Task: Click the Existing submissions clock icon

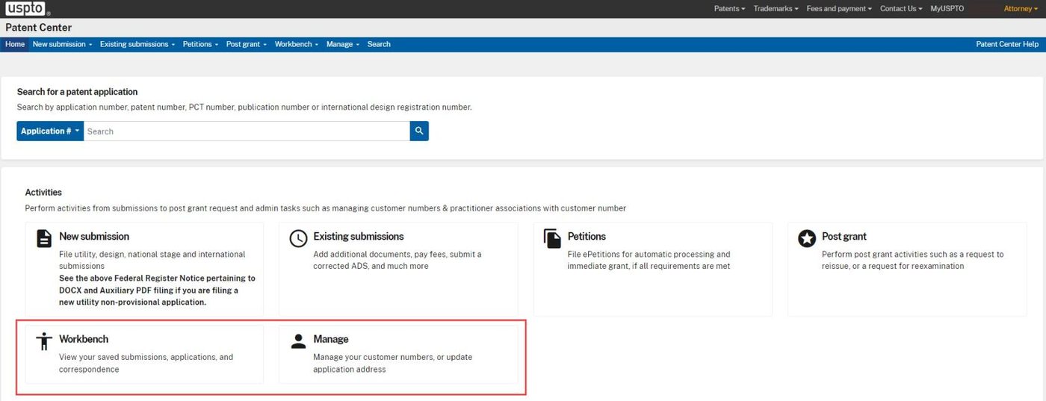Action: 298,239
